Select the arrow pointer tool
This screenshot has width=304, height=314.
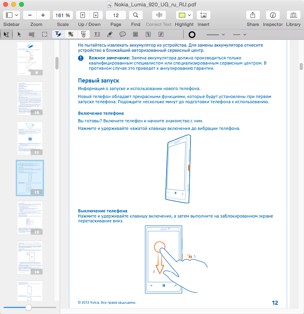[x=19, y=34]
